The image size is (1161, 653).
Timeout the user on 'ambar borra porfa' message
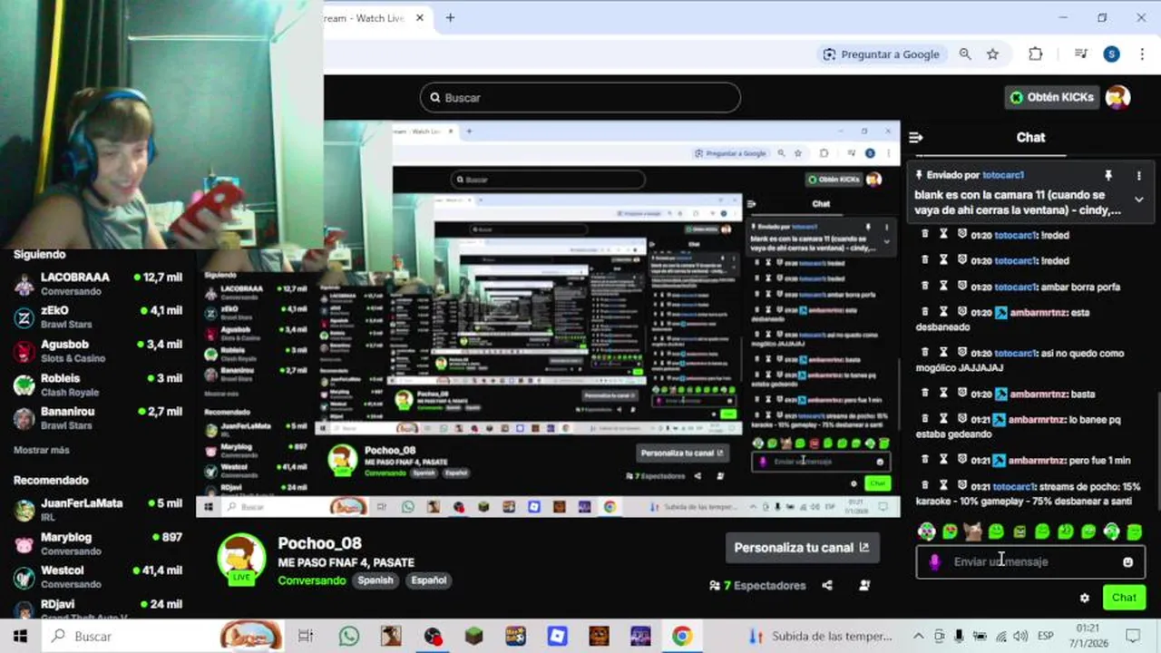pos(943,287)
